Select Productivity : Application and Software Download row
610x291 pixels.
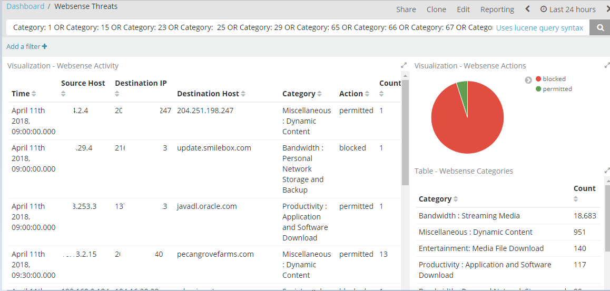tap(508, 269)
